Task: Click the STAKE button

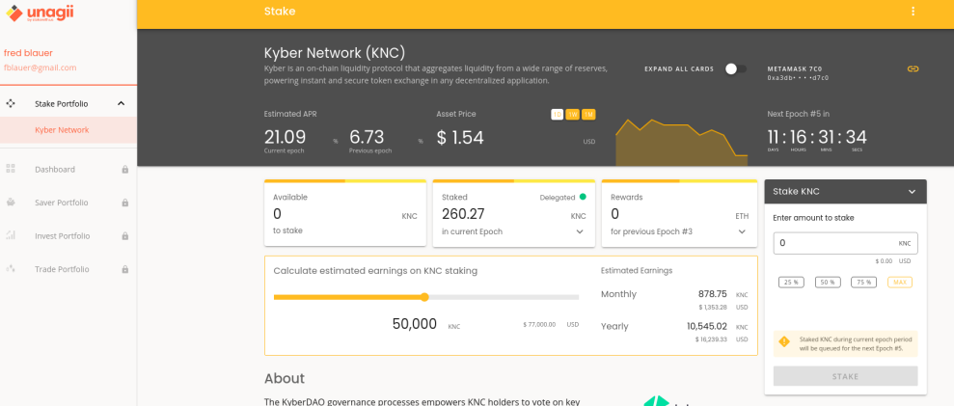Action: tap(845, 376)
